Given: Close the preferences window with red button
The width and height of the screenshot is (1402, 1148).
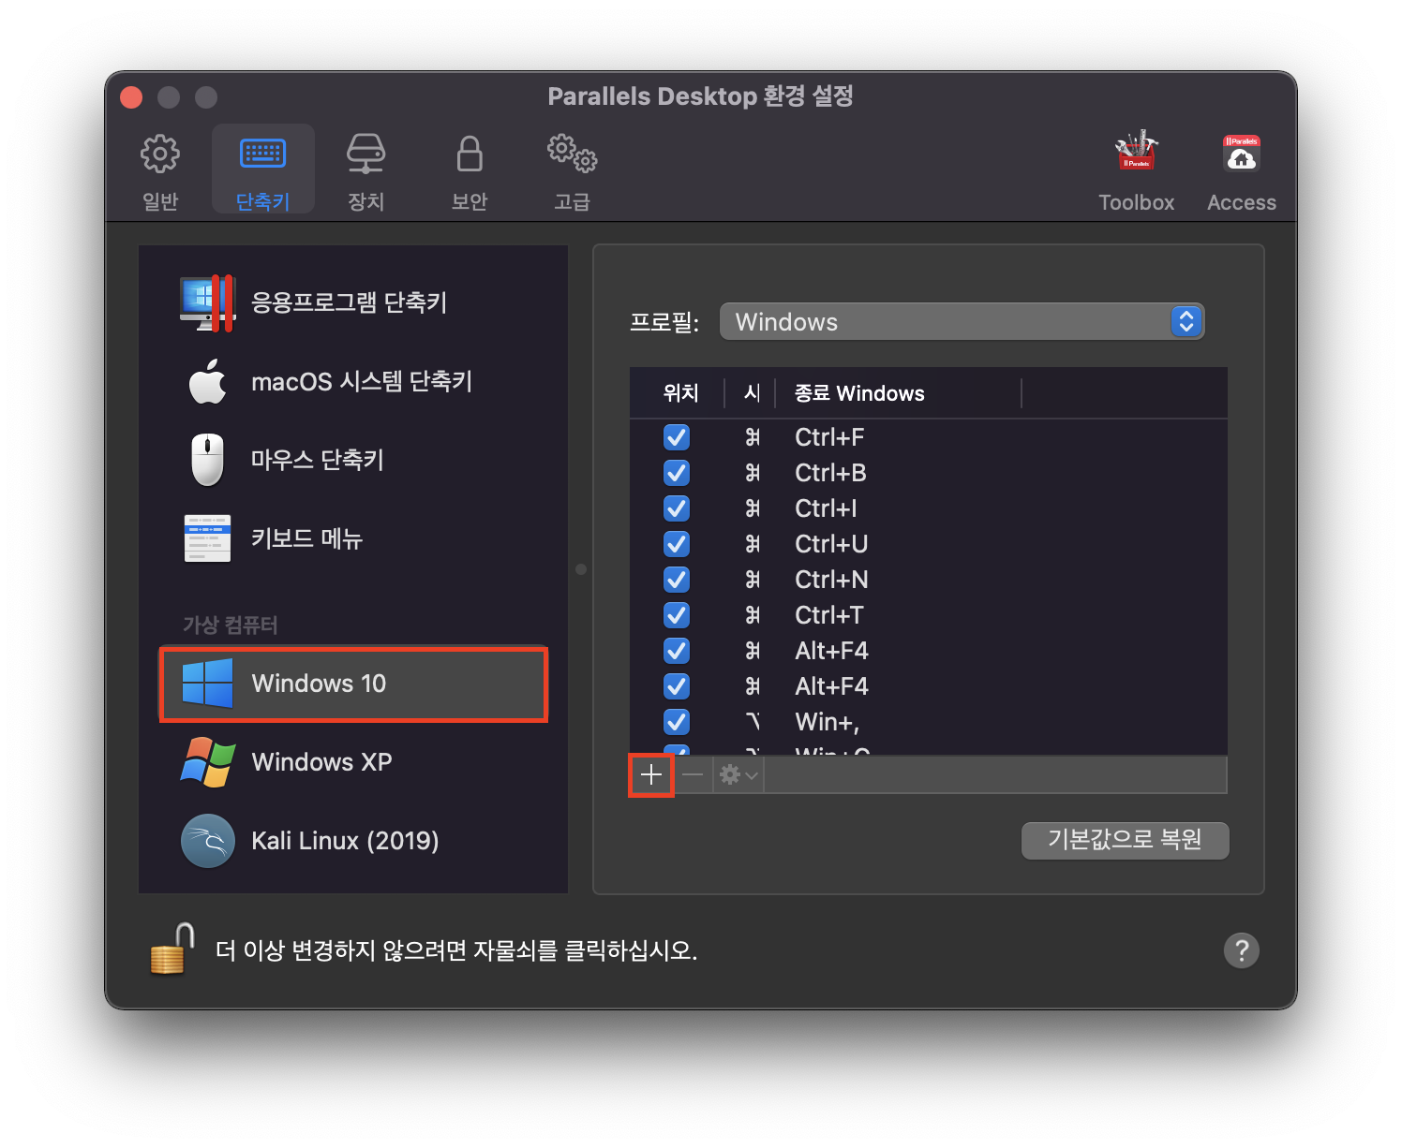Looking at the screenshot, I should 131,97.
